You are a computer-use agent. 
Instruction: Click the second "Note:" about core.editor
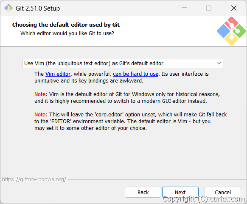[41, 115]
